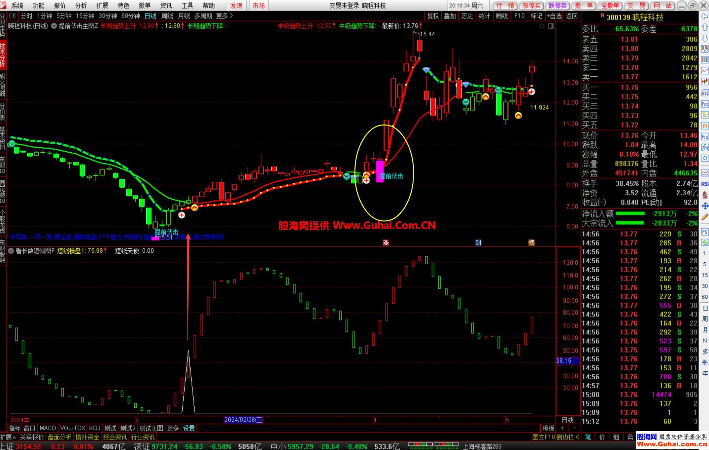Viewport: 709px width, 450px height.
Task: Open the 分析 menu
Action: coord(81,5)
